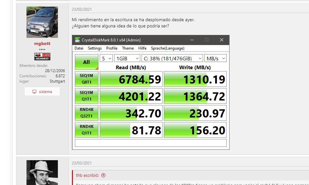Jump to quoted post via arrow icon

(x=103, y=175)
